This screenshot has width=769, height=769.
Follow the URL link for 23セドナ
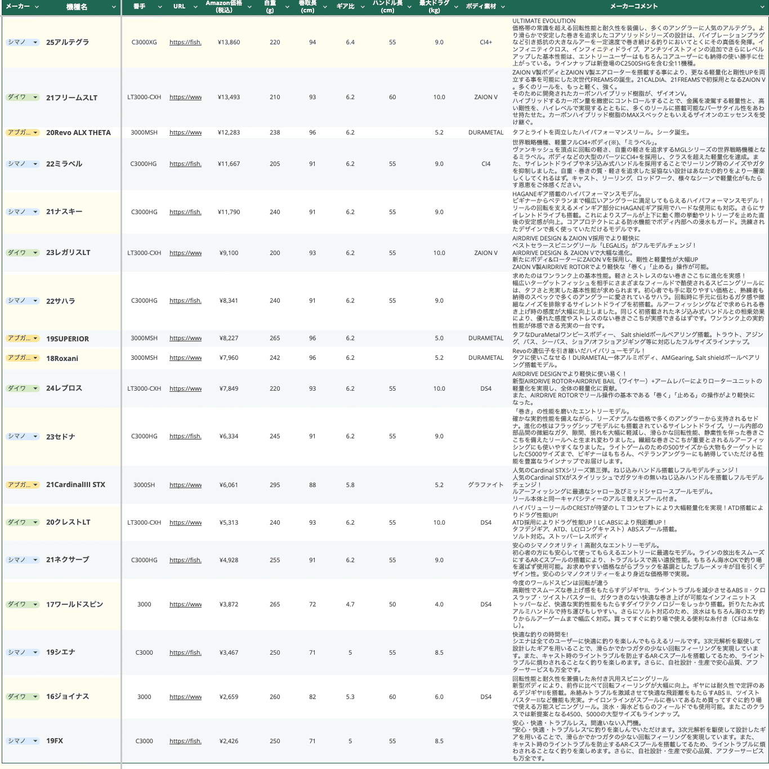(185, 436)
